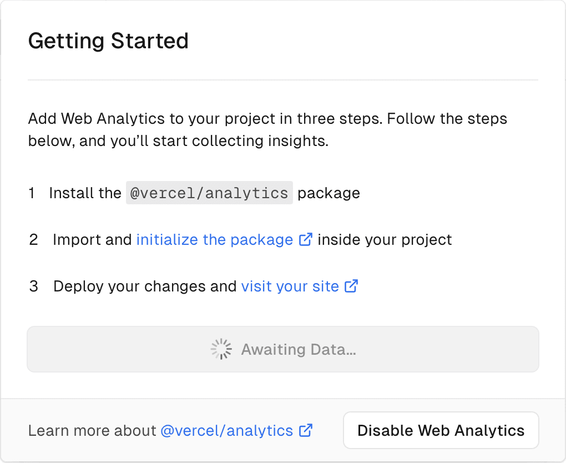Screen dimensions: 566x463
Task: Click the external link icon beside "visit your site"
Action: coord(351,286)
